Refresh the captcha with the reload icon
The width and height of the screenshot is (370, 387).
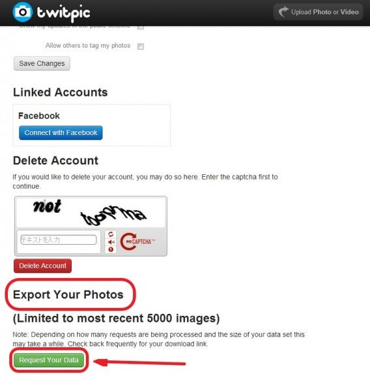pyautogui.click(x=111, y=234)
